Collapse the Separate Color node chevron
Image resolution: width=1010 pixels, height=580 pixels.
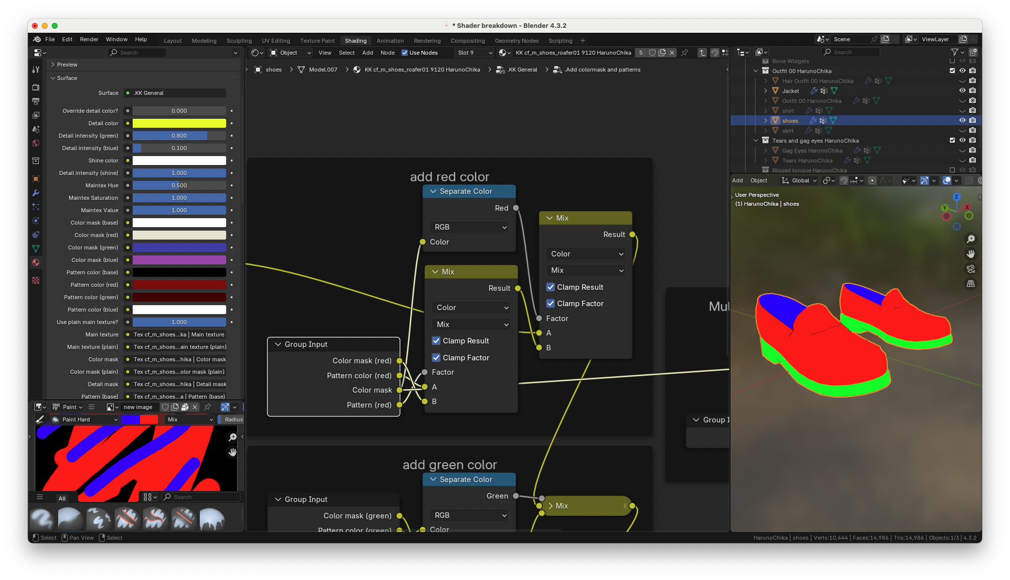tap(433, 191)
